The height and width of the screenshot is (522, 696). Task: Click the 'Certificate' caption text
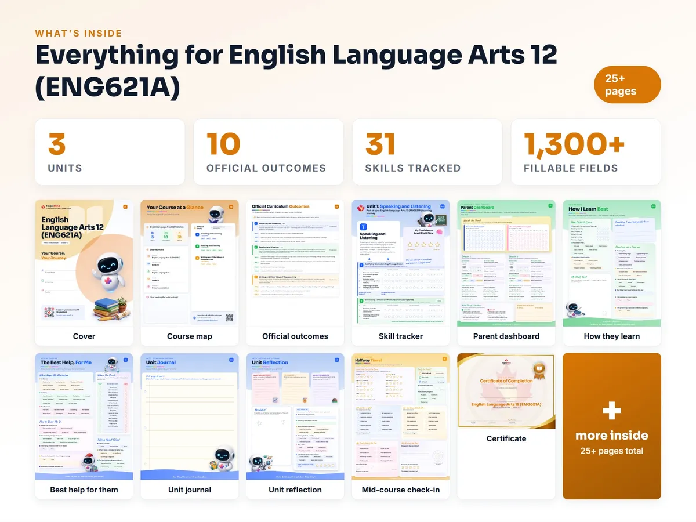point(506,438)
